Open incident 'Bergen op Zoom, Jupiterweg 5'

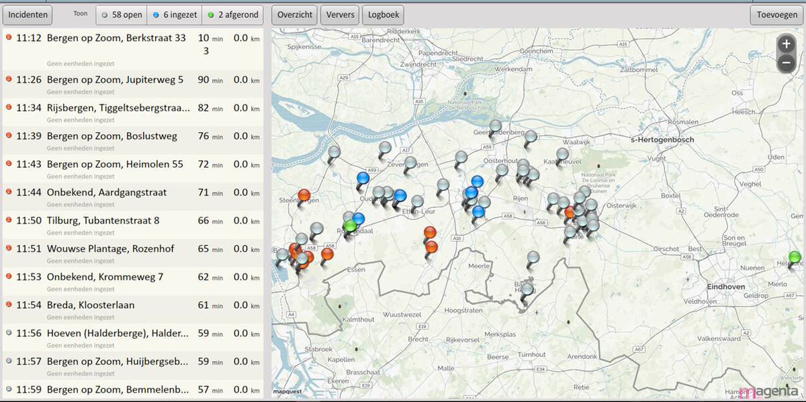coord(132,85)
